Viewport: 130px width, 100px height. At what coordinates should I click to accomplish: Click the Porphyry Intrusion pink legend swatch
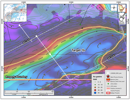(108, 88)
